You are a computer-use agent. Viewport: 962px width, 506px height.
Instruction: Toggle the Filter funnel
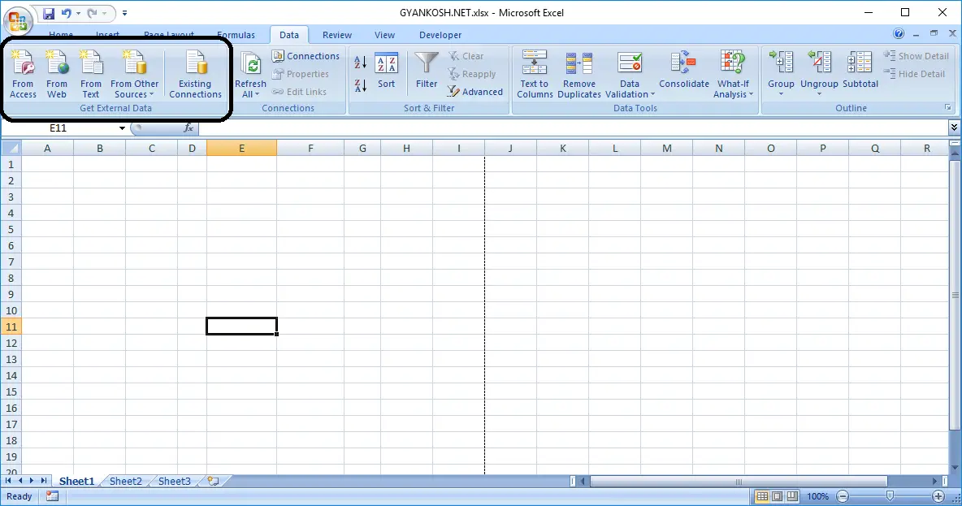427,71
